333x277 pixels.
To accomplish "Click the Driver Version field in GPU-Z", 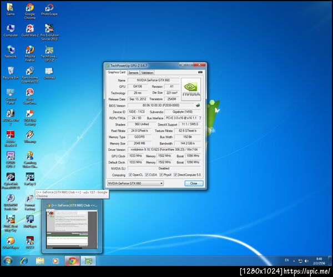I will click(164, 149).
